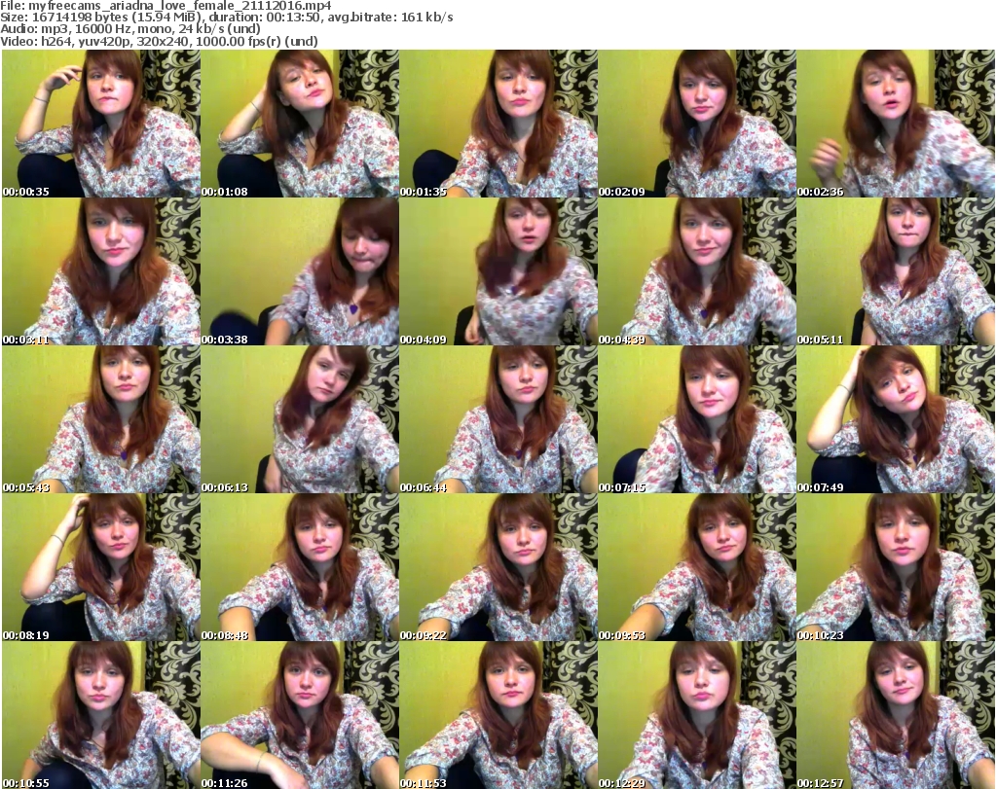Click the frame marked 00:09:53
Viewport: 997px width, 789px height.
pos(697,567)
